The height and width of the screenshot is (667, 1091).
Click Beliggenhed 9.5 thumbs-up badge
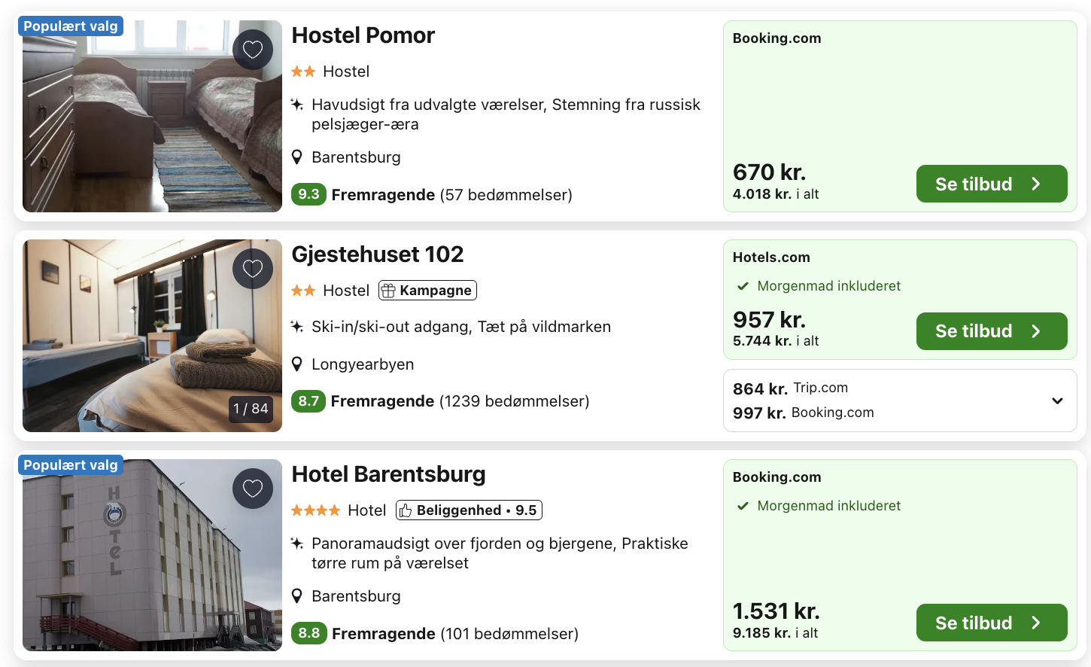tap(469, 510)
